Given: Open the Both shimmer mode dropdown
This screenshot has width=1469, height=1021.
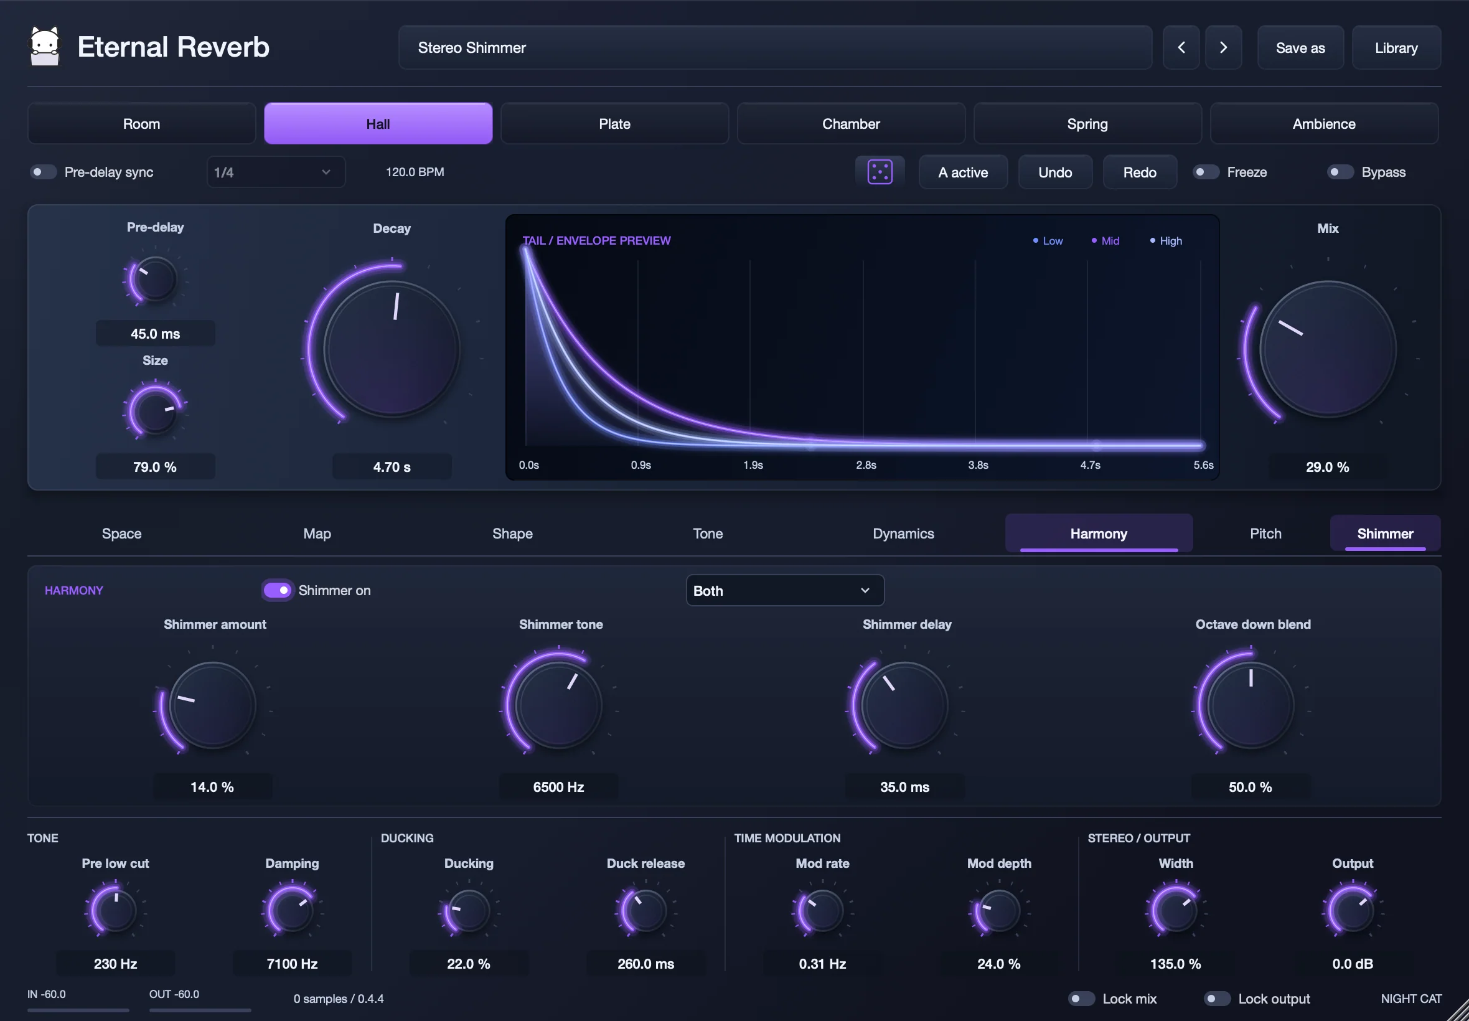Looking at the screenshot, I should point(785,590).
